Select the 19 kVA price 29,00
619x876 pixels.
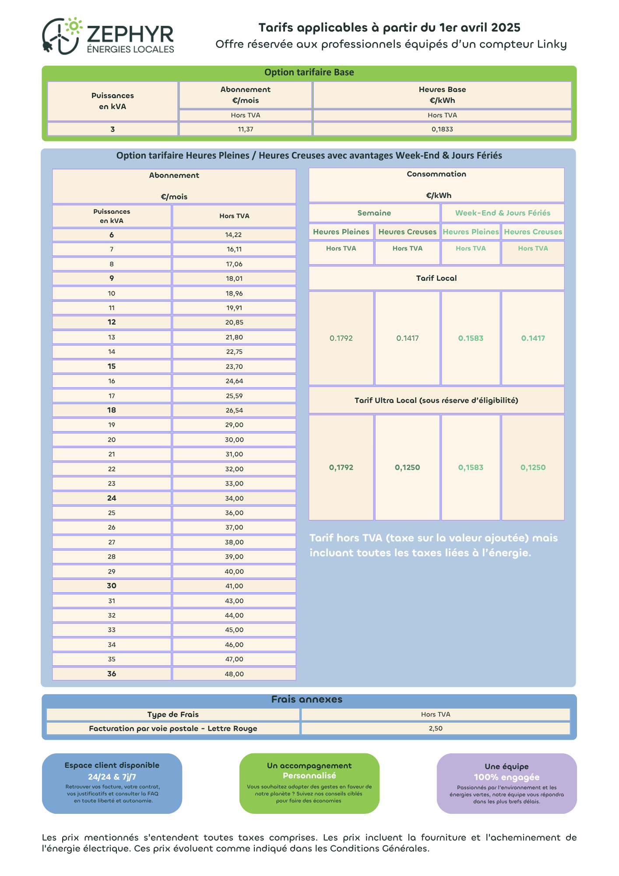click(234, 425)
